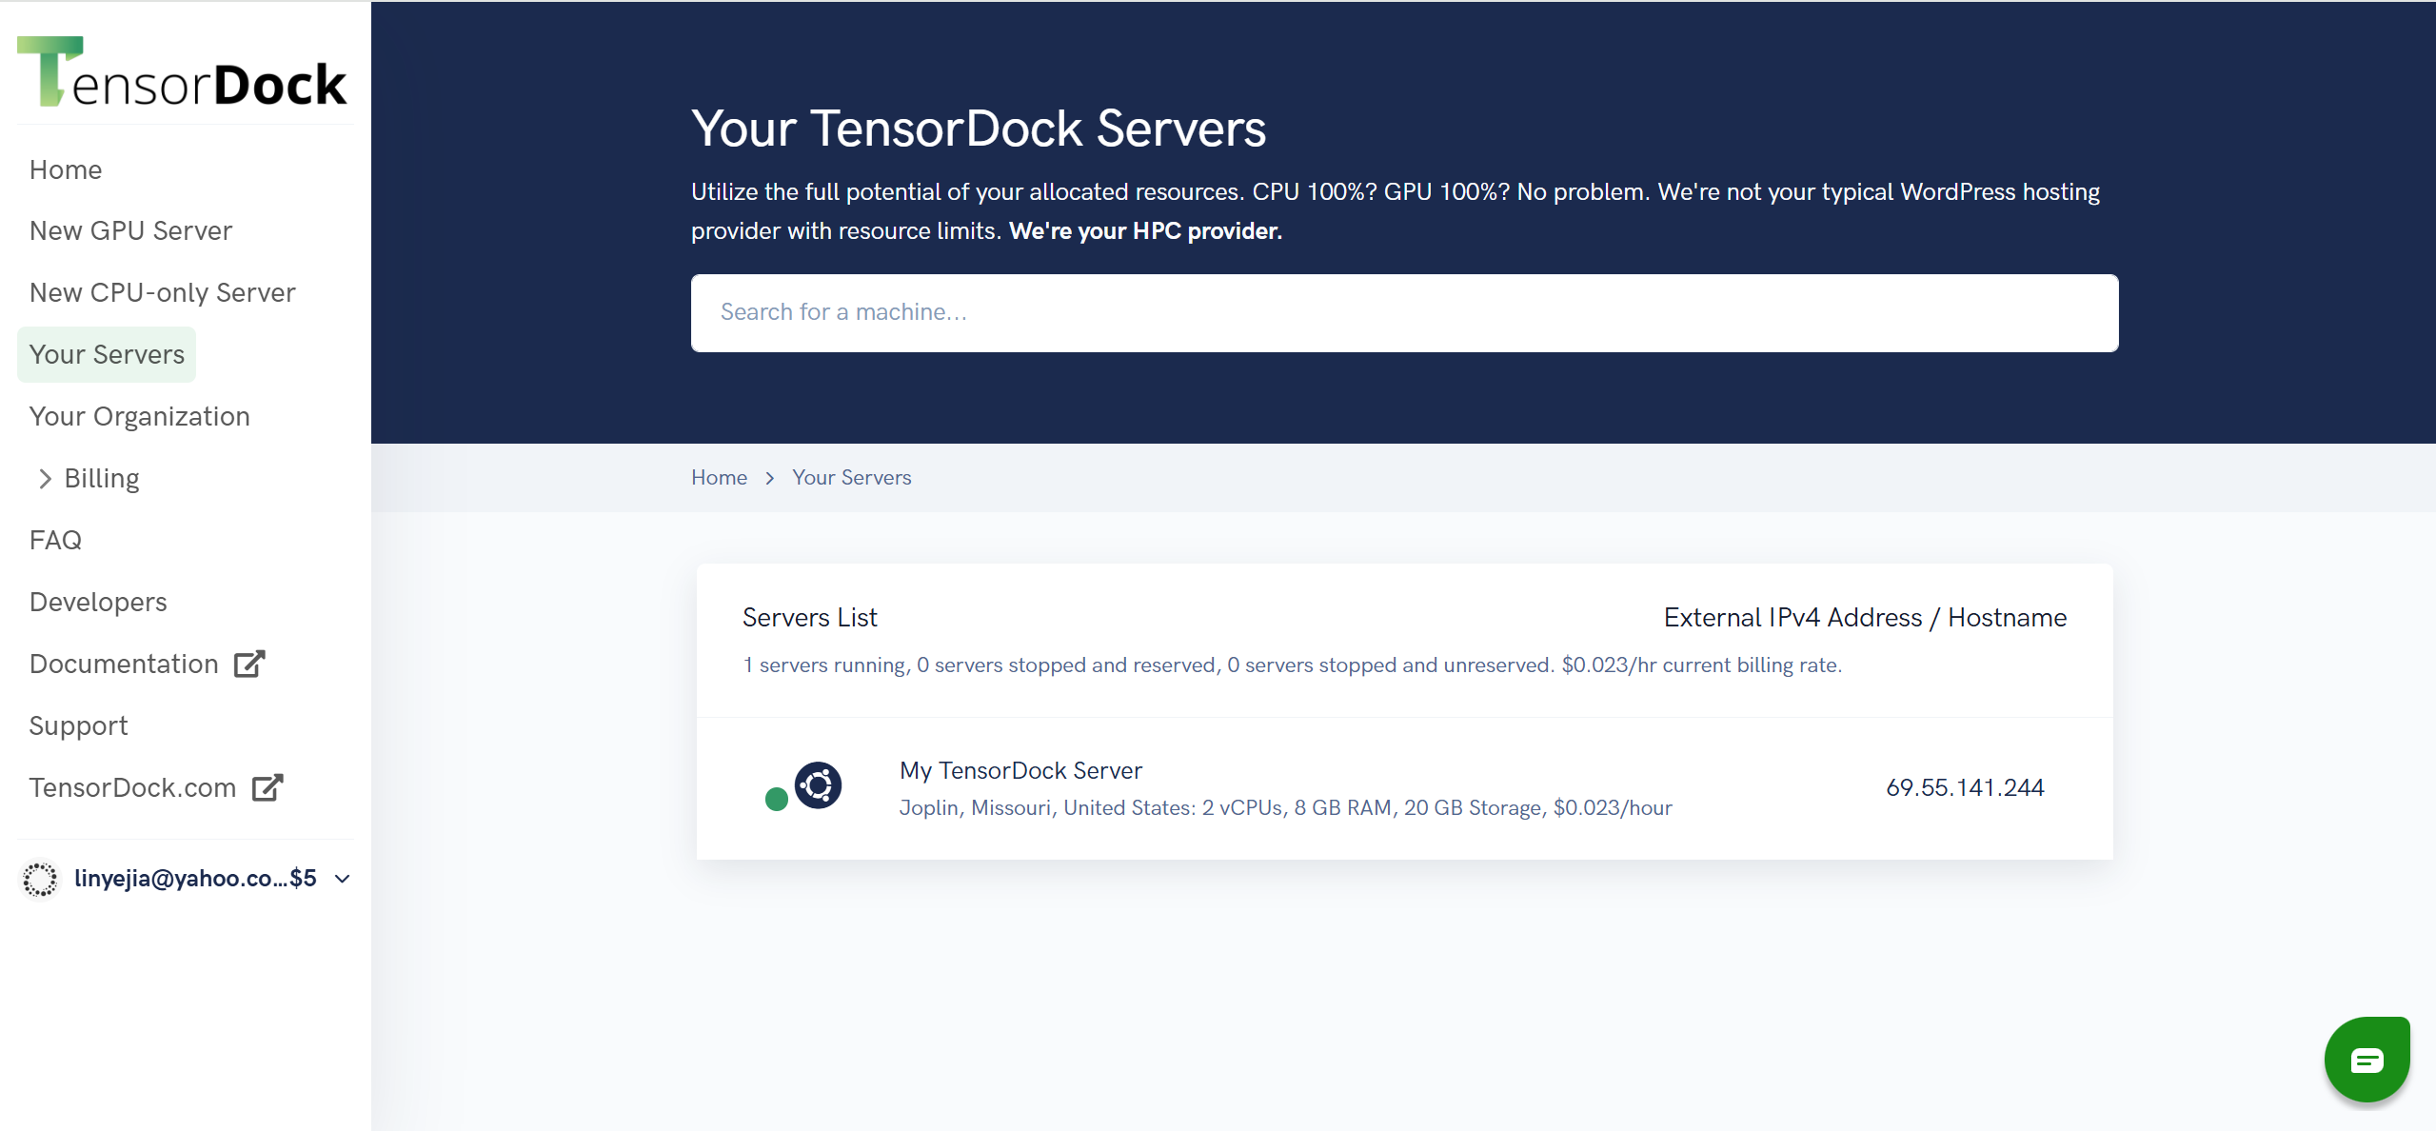Click the Servers List heading

(809, 617)
